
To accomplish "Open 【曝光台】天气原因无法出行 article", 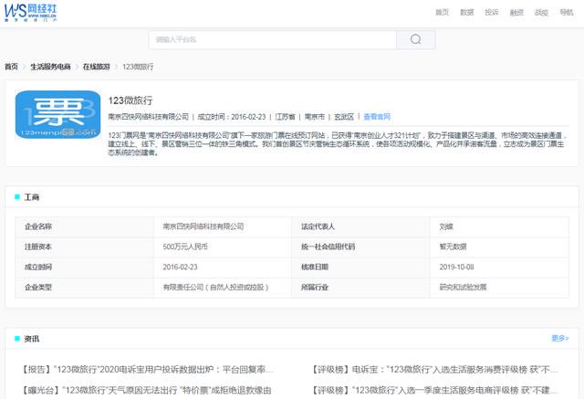I will tap(146, 390).
